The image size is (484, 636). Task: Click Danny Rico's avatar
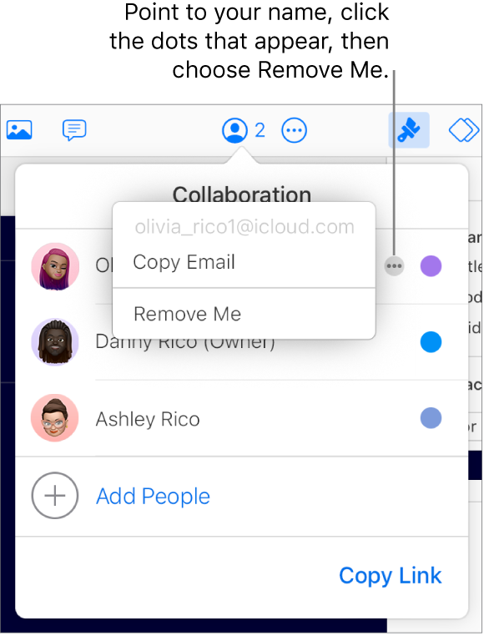pyautogui.click(x=55, y=342)
